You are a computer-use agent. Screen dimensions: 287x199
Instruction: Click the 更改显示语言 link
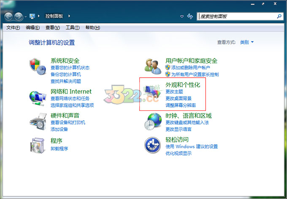(x=179, y=129)
